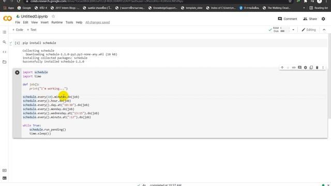Screen dimensions: 331x186
Task: Click the Colab CO logo
Action: 8,19
